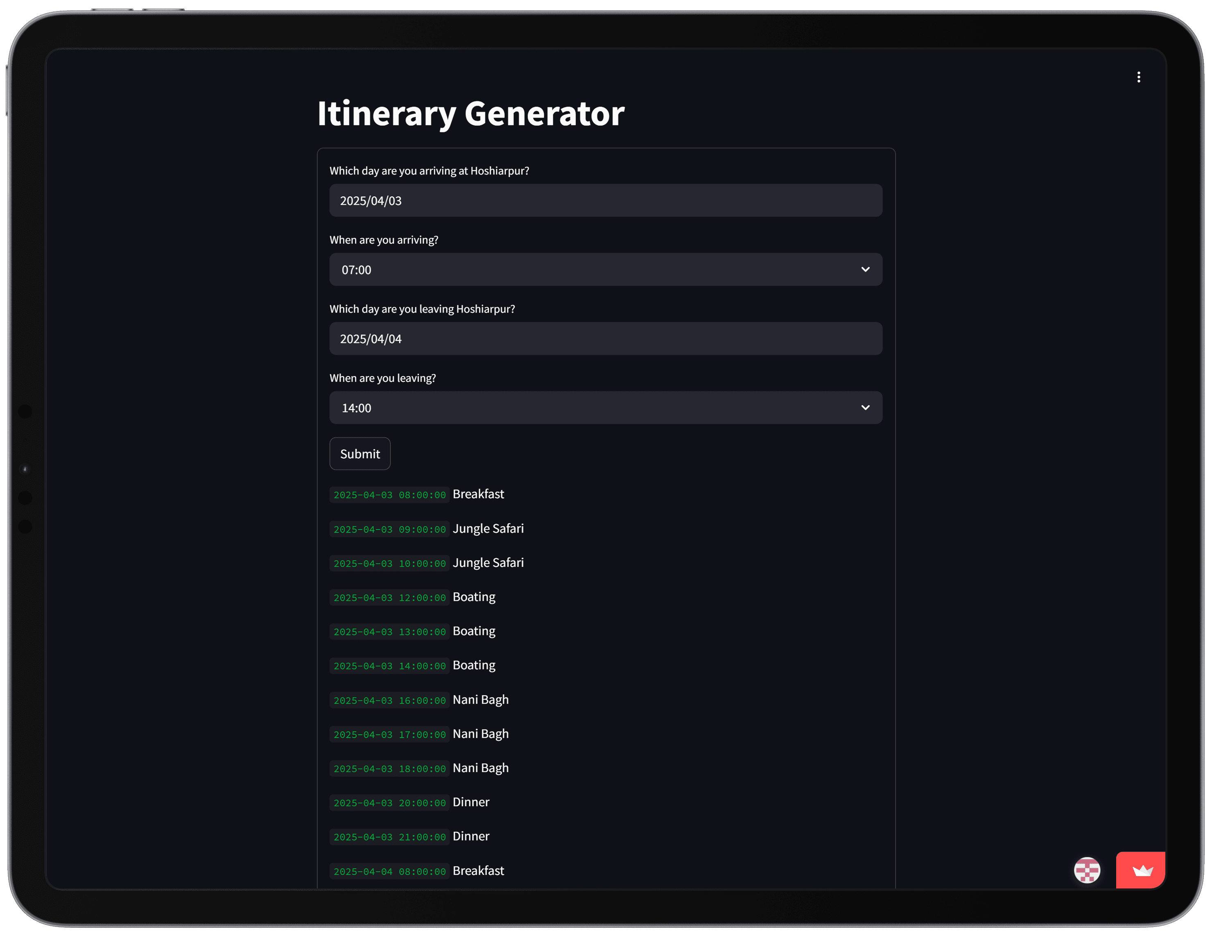Click the 12:00:00 Boating timestamp
Image resolution: width=1212 pixels, height=938 pixels.
point(389,598)
